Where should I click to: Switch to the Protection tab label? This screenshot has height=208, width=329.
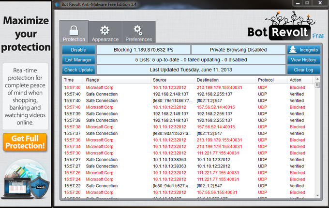click(x=74, y=40)
